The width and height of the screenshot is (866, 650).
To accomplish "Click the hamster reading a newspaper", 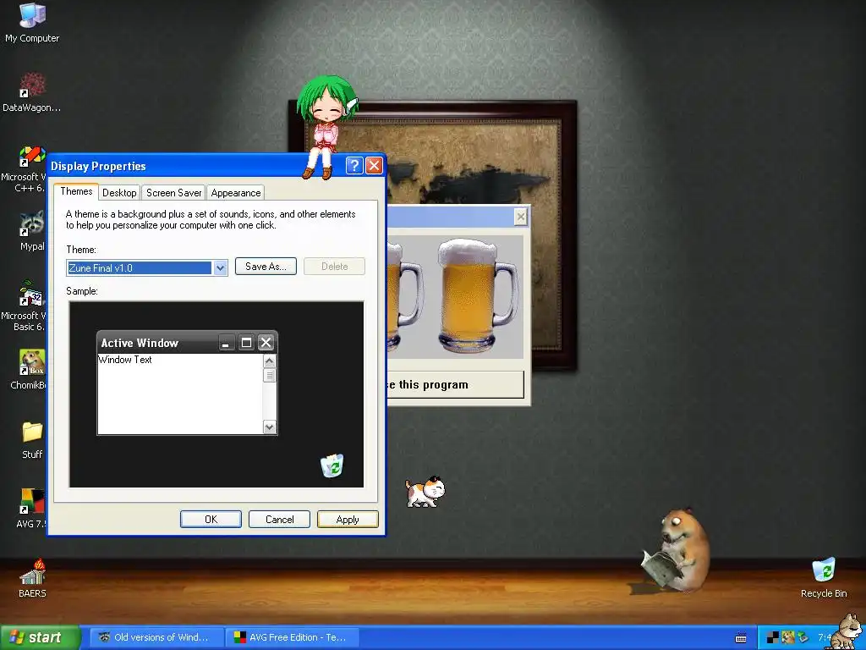I will point(676,551).
